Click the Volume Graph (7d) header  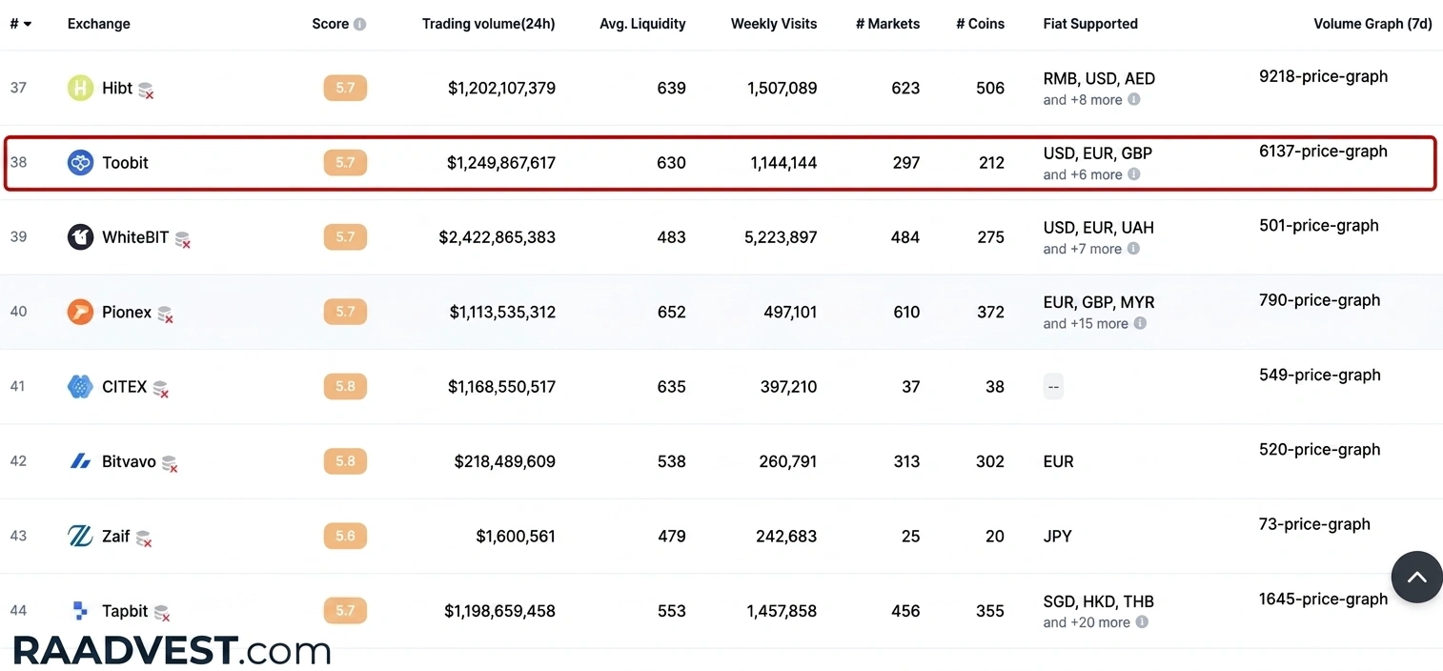1372,24
